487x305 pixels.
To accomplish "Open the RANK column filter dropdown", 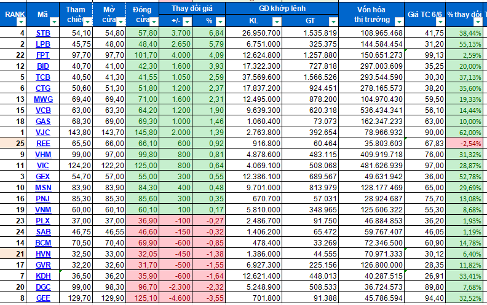I will pyautogui.click(x=21, y=21).
